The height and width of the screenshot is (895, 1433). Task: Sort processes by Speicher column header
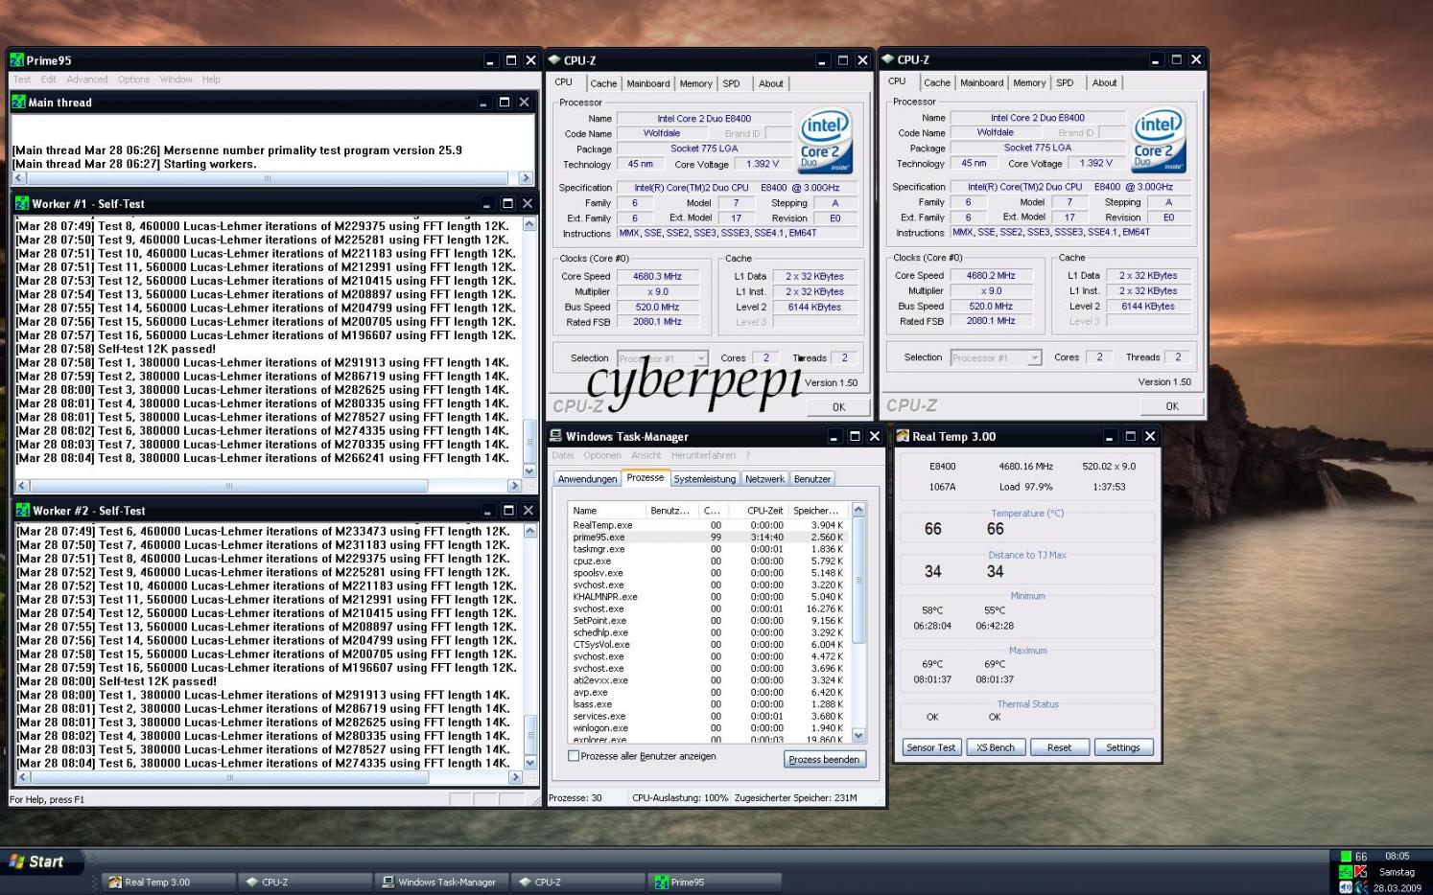pyautogui.click(x=820, y=511)
